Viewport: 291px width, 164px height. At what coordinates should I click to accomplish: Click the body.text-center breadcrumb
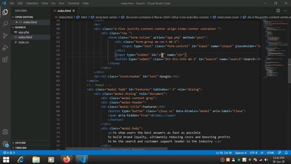tap(106, 17)
